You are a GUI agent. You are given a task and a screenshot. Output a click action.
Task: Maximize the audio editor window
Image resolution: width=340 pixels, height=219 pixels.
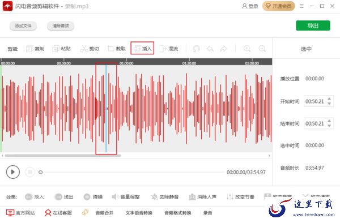pos(322,6)
